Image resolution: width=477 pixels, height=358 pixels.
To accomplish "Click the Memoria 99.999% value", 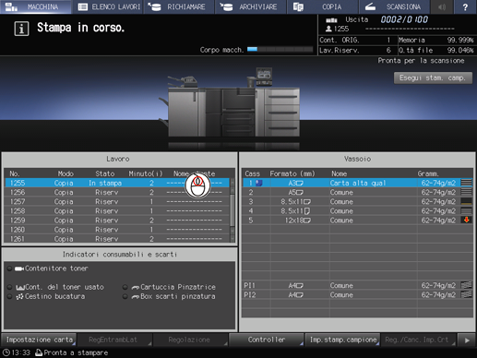I will tap(459, 41).
